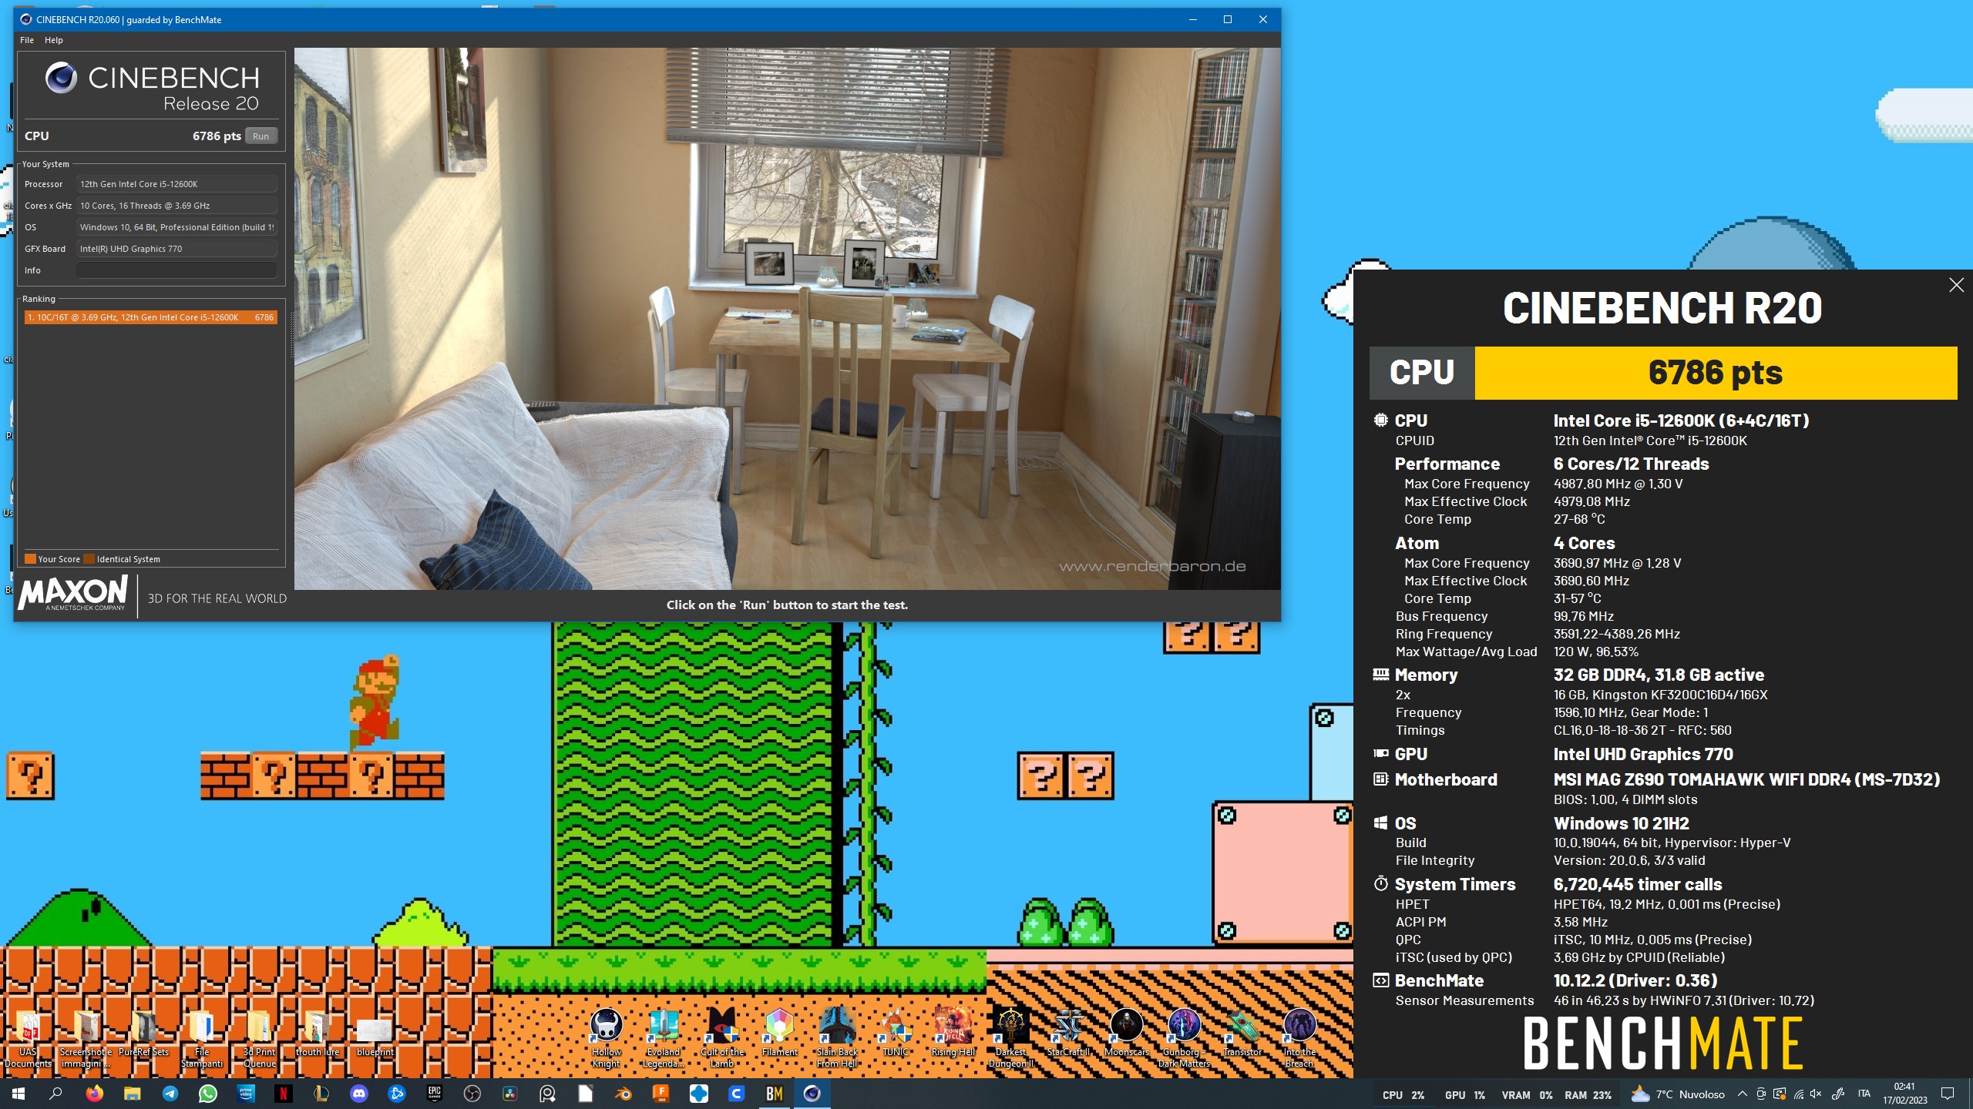Open Blender from the taskbar
The width and height of the screenshot is (1973, 1109).
click(x=623, y=1094)
